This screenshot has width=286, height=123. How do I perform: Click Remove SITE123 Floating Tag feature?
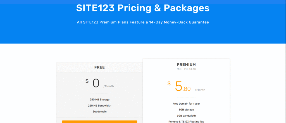tap(186, 121)
